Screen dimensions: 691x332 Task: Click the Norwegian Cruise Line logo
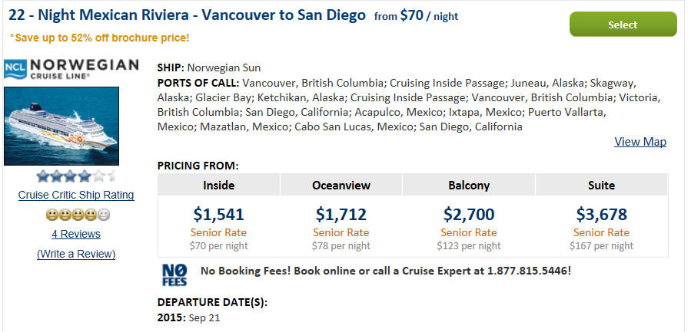pos(71,70)
